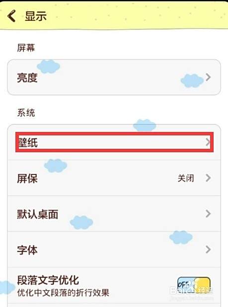This screenshot has height=307, width=228.
Task: Open the 字体 font label
Action: click(27, 250)
